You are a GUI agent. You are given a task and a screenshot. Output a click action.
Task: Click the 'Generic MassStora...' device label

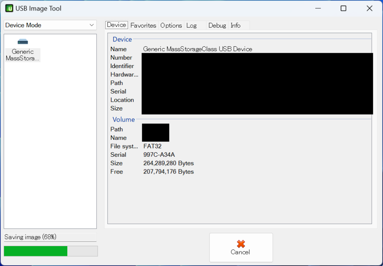23,55
